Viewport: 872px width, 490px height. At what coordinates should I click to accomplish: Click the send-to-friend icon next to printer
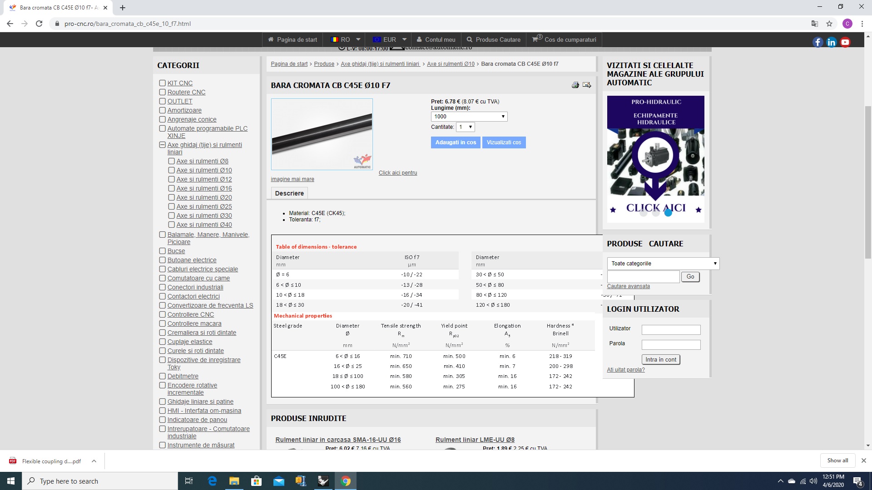click(587, 85)
